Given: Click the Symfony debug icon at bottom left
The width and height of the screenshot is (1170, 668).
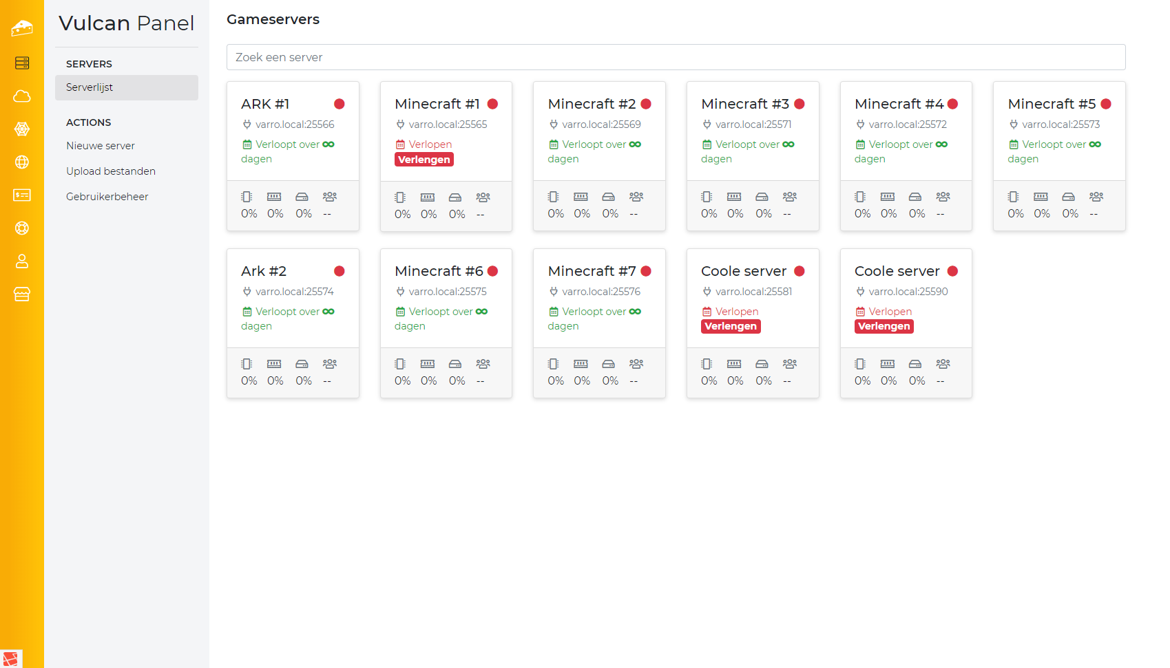Looking at the screenshot, I should pyautogui.click(x=11, y=658).
